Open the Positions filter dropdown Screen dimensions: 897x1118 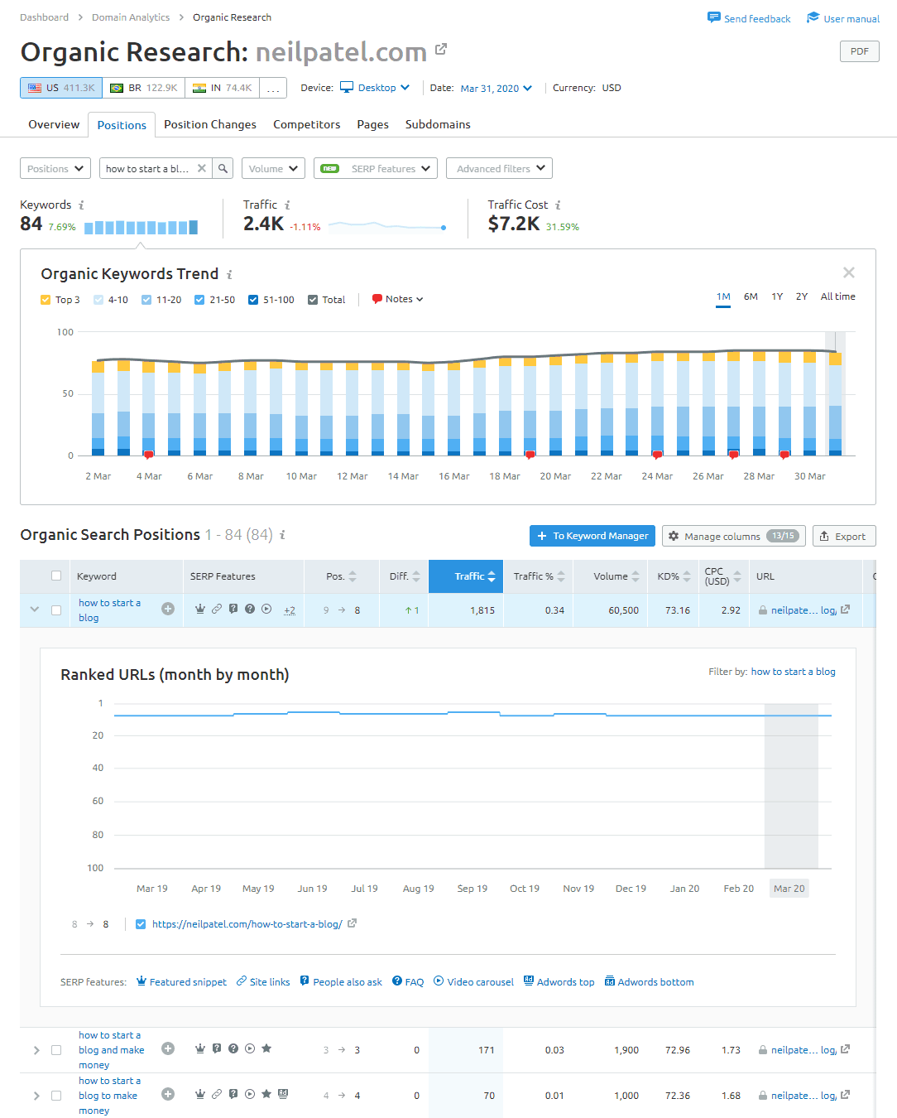coord(55,168)
